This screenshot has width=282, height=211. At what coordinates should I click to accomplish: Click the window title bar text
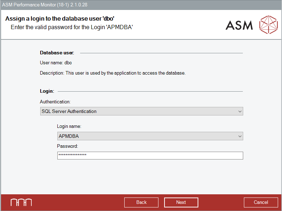click(x=45, y=5)
